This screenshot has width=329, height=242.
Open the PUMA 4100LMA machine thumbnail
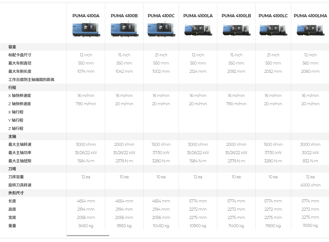(310, 30)
